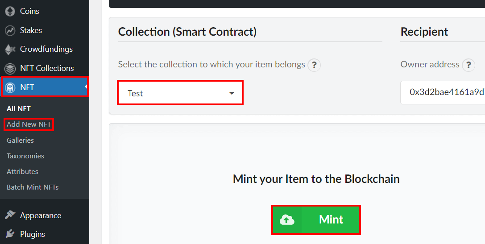Click the green Mint button
485x244 pixels.
click(316, 220)
